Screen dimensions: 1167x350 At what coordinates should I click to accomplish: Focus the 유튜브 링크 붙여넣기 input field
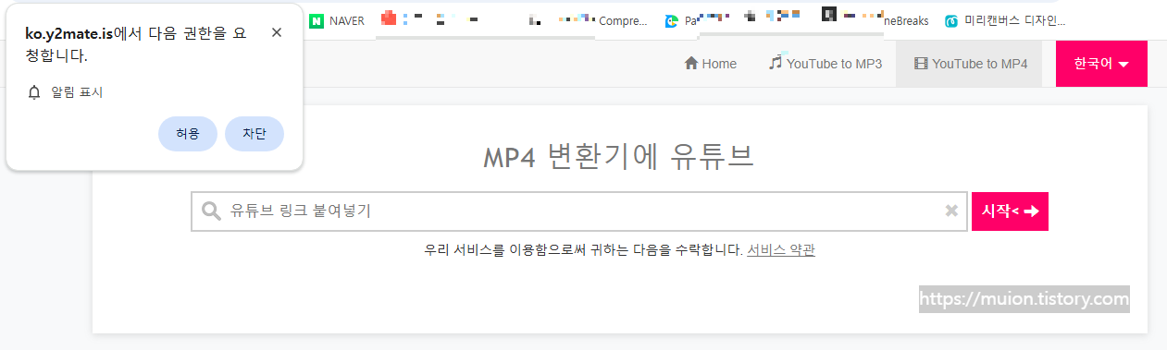(x=579, y=211)
